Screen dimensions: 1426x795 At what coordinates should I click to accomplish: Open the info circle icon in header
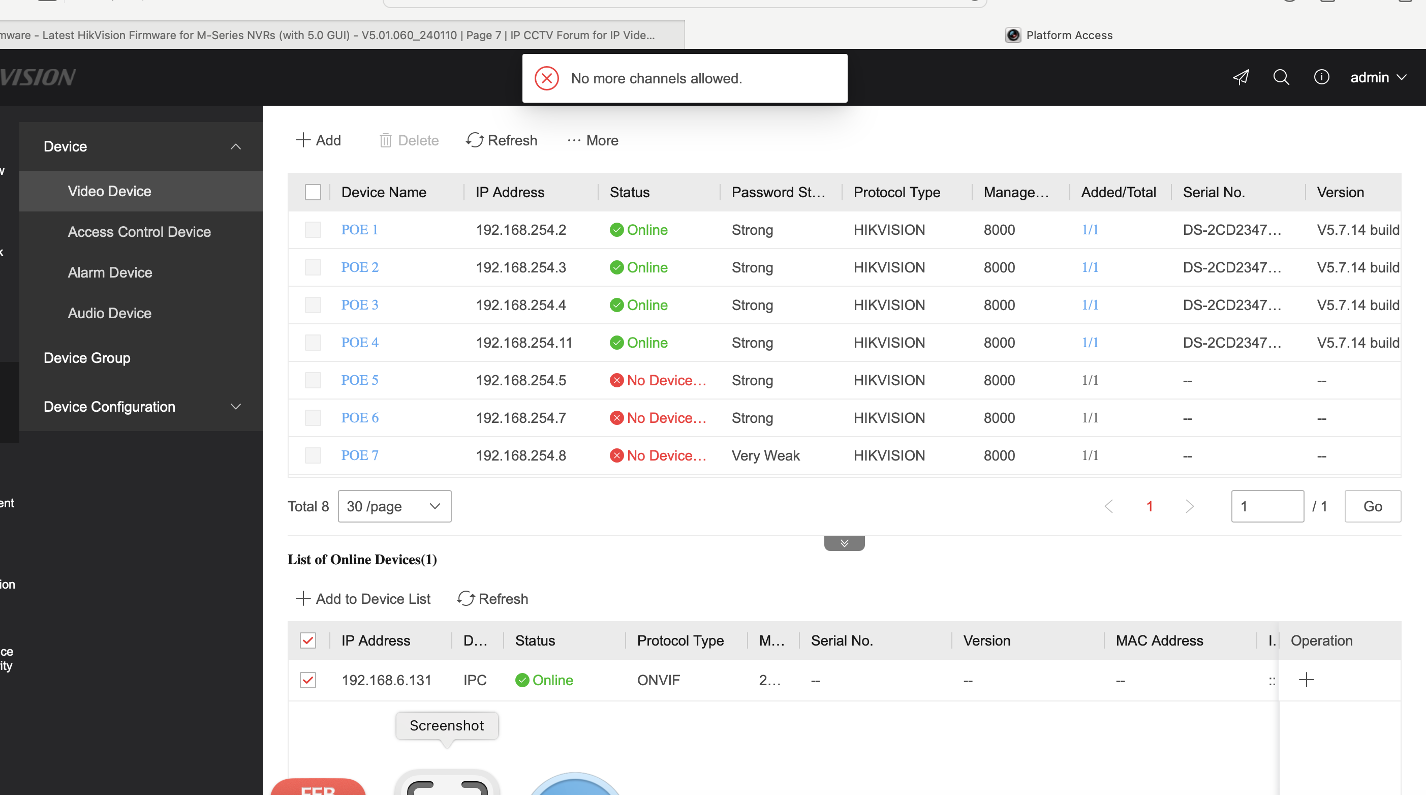1321,77
